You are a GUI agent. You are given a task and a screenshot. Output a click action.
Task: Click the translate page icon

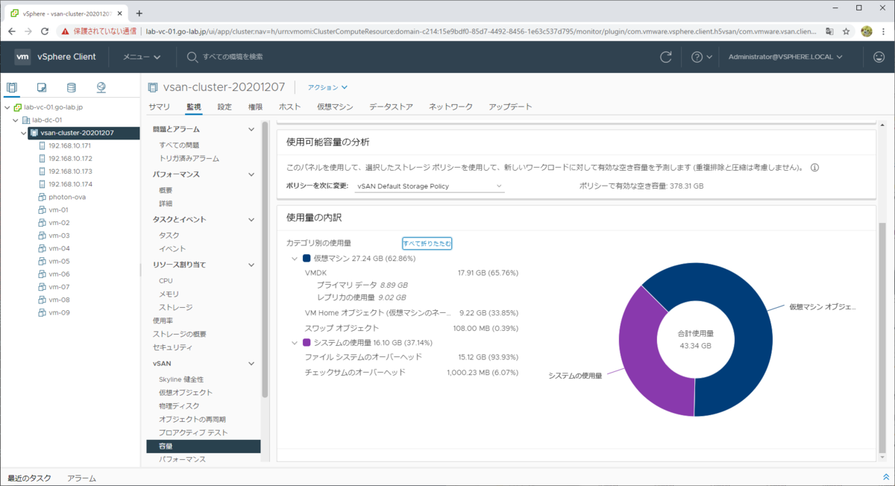pyautogui.click(x=829, y=31)
